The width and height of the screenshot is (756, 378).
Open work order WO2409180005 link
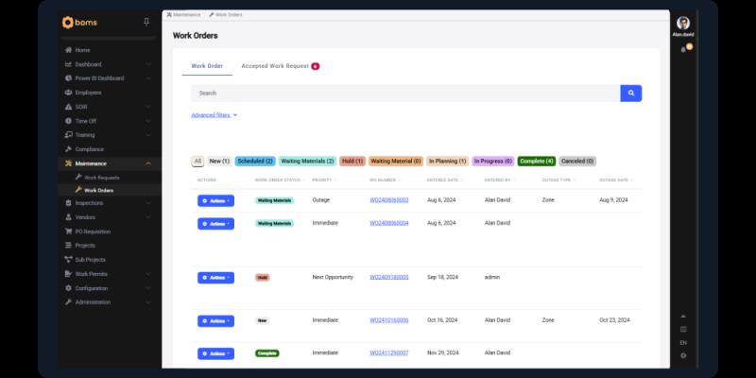click(x=388, y=277)
